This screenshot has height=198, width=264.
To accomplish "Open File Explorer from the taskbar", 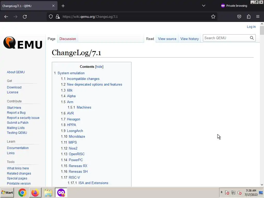I will [48, 193].
